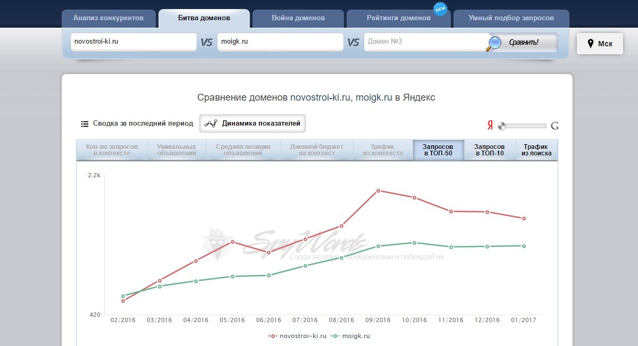
Task: Switch to Сводка за последний период view
Action: tap(137, 123)
